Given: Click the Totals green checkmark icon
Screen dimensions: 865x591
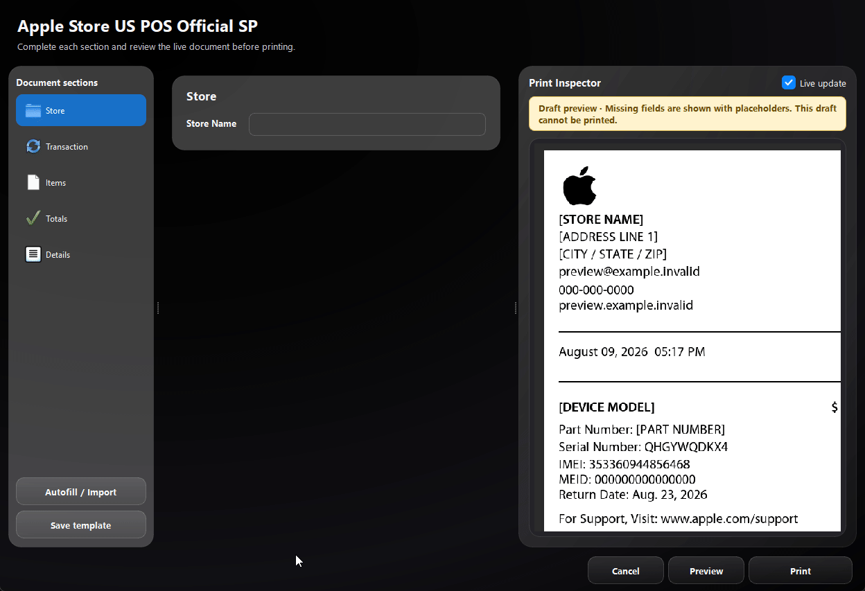Looking at the screenshot, I should (x=33, y=218).
